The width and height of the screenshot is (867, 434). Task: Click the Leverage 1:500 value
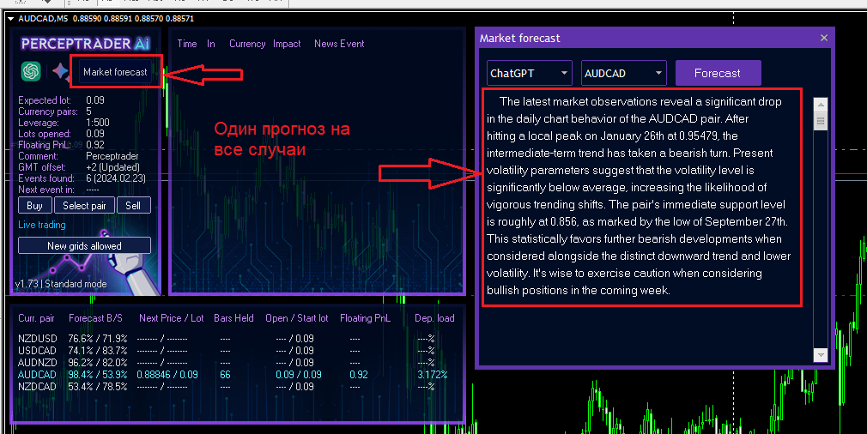point(98,123)
